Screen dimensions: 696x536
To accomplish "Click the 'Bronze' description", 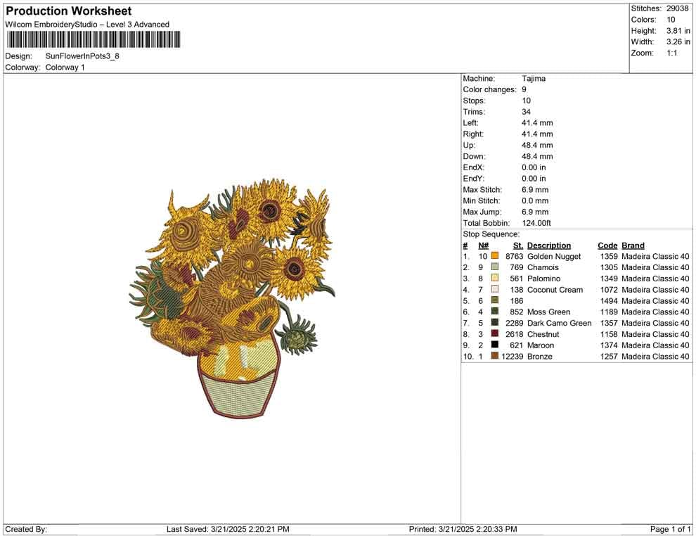I will [540, 356].
